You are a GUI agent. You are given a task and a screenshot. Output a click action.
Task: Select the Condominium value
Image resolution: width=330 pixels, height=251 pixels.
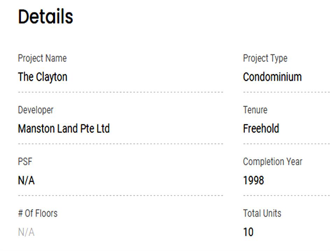pos(272,77)
